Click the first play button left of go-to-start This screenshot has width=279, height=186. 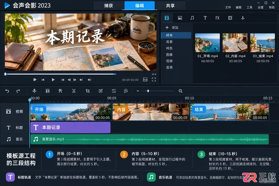(35, 80)
